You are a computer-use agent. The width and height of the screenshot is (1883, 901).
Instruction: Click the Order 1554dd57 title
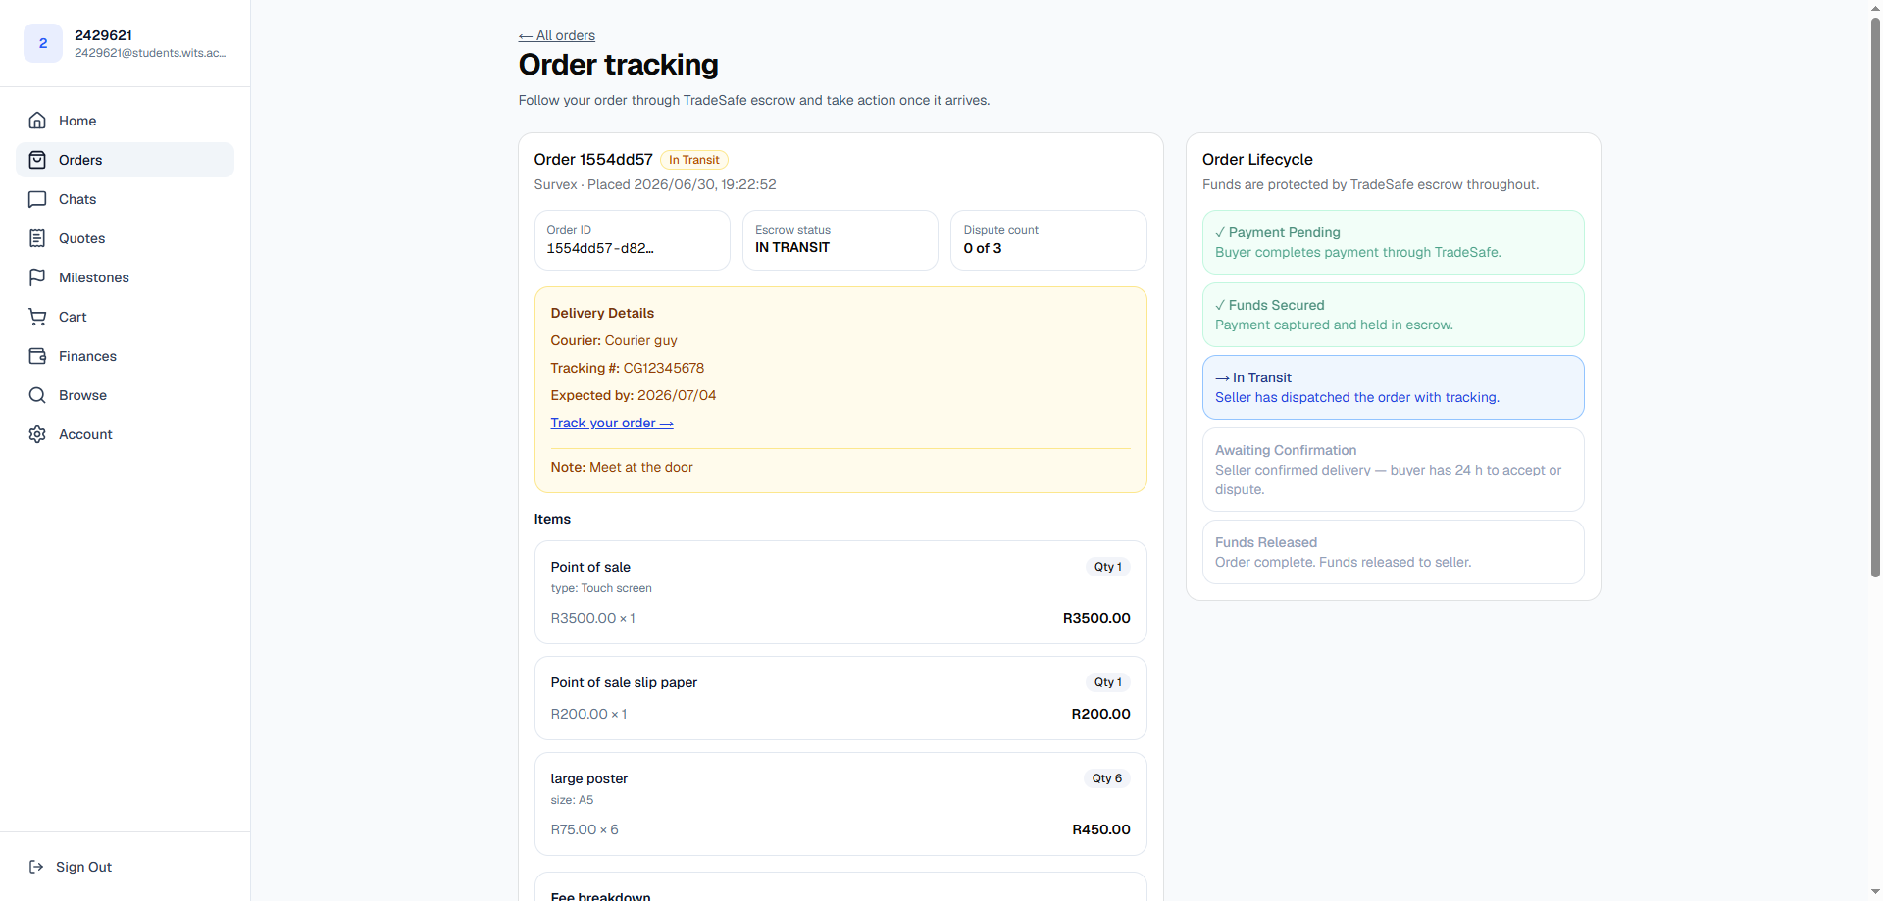pyautogui.click(x=593, y=159)
